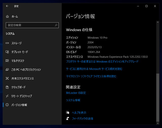The height and width of the screenshot is (128, 162).
Task: Click the マルチタスク icon
Action: tap(7, 61)
